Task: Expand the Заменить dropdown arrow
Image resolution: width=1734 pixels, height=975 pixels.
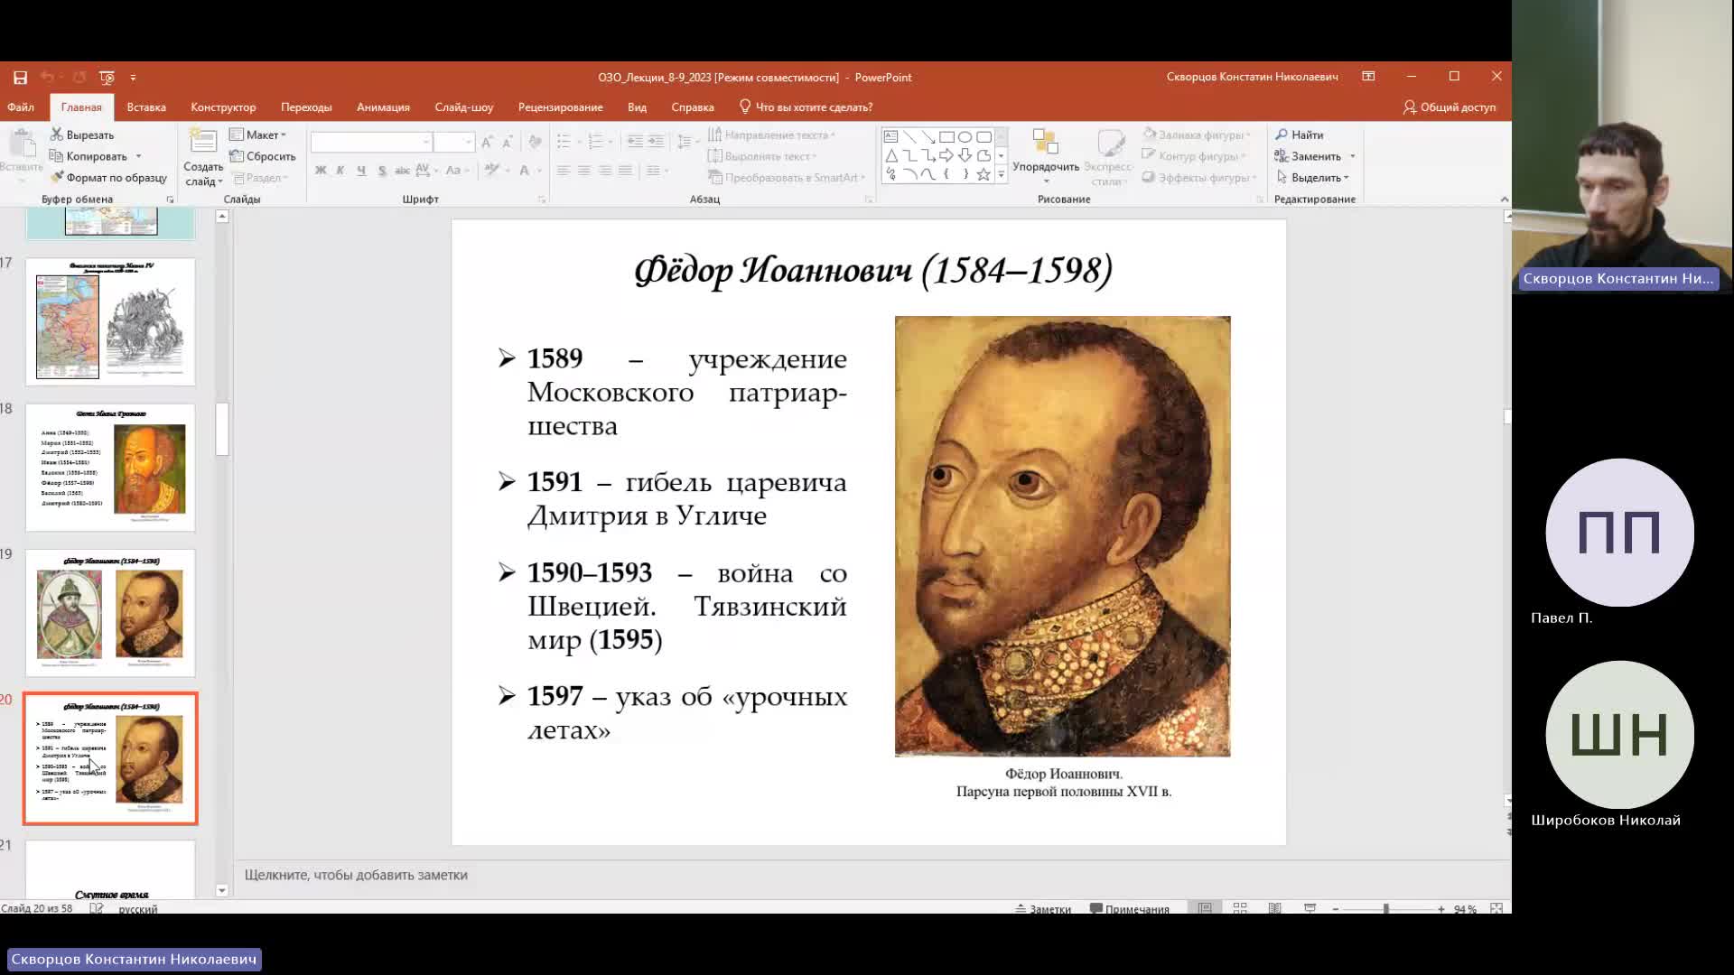Action: (1353, 157)
